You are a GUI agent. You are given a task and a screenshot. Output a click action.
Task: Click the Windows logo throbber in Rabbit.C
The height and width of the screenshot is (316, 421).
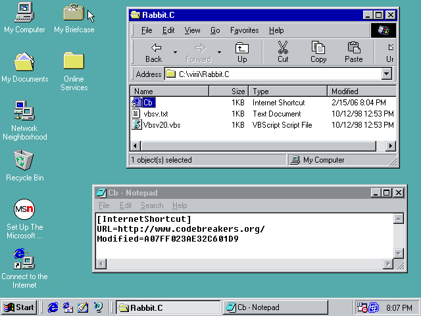coord(384,30)
